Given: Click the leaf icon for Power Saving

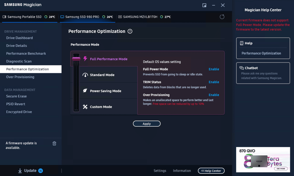Looking at the screenshot, I should tap(85, 91).
